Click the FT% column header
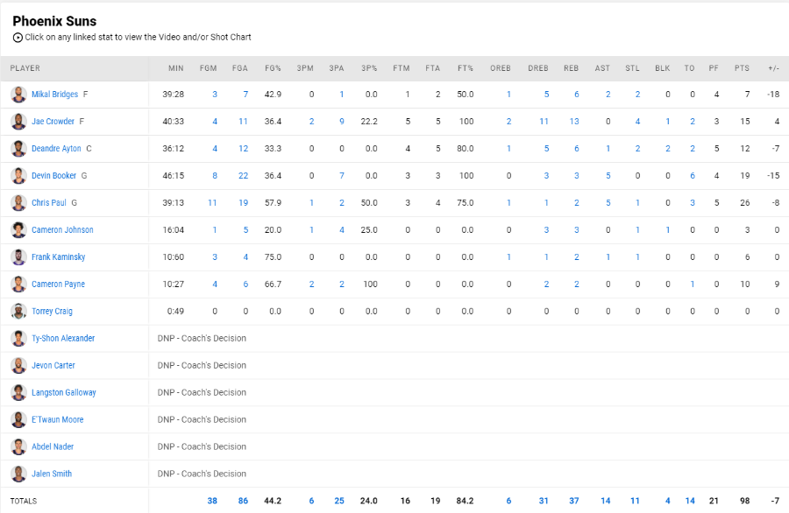Image resolution: width=789 pixels, height=513 pixels. tap(466, 68)
